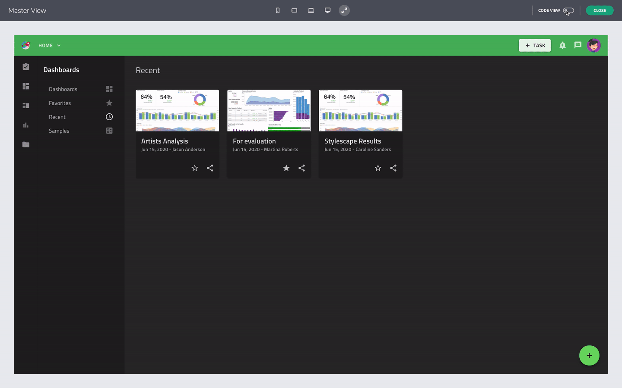Expand the HOME dropdown
622x388 pixels.
[58, 45]
